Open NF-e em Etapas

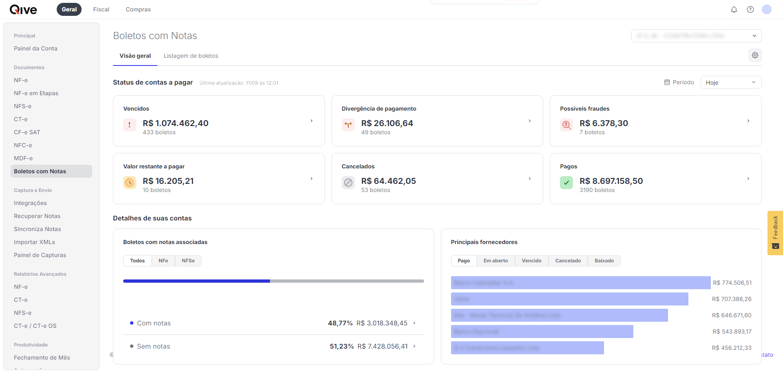[x=51, y=93]
